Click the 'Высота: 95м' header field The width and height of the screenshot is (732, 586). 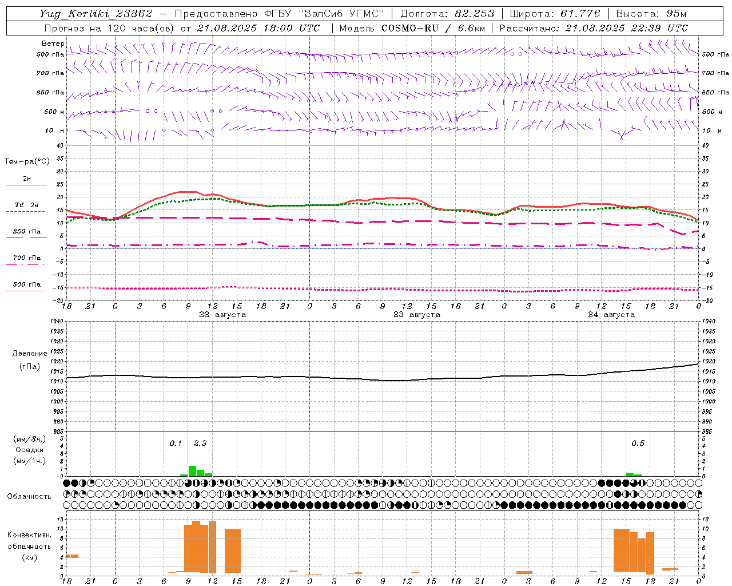pos(651,14)
